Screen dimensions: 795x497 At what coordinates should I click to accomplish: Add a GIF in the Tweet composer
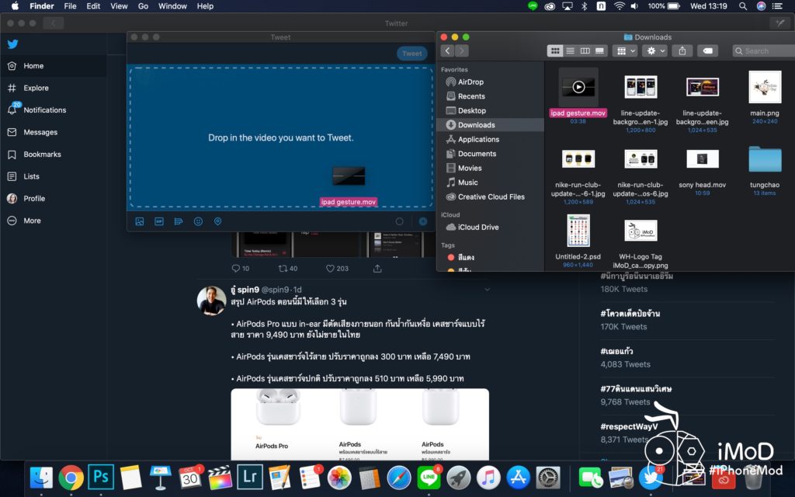click(x=159, y=221)
